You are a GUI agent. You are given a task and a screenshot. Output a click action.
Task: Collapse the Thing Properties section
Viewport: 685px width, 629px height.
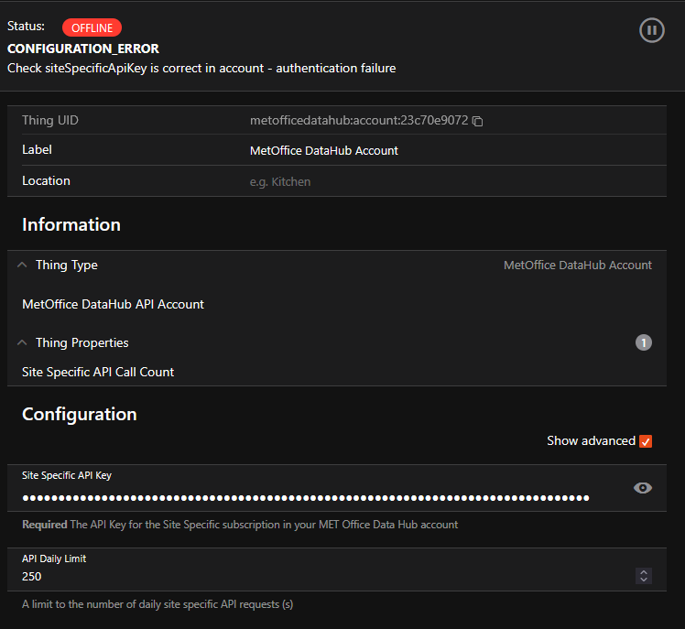[x=22, y=343]
